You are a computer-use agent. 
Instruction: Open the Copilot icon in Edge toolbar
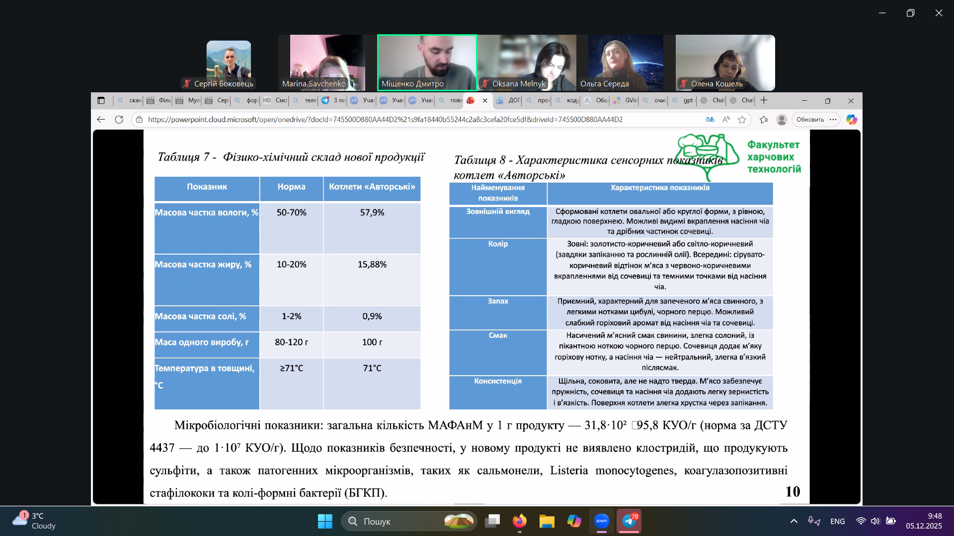click(x=851, y=120)
